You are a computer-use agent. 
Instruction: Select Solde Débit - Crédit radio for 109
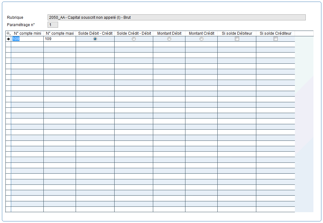click(95, 39)
